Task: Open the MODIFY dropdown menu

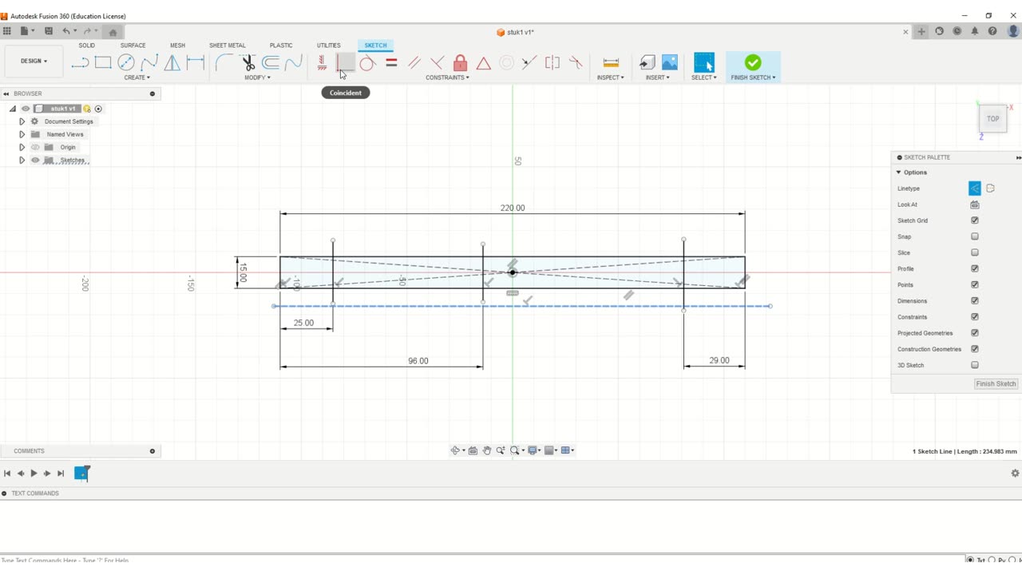Action: (x=257, y=77)
